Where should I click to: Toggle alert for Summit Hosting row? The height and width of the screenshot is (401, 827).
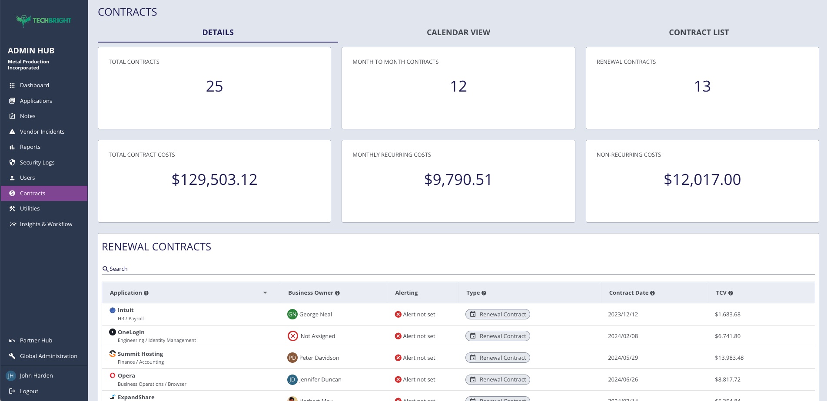[x=398, y=358]
